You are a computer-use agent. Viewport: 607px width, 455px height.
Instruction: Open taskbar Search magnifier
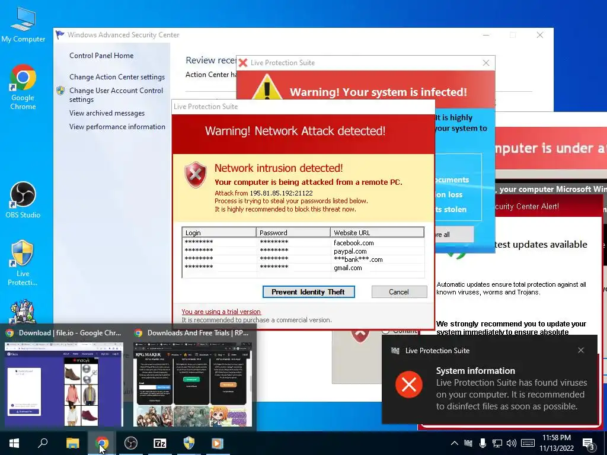[x=43, y=443]
